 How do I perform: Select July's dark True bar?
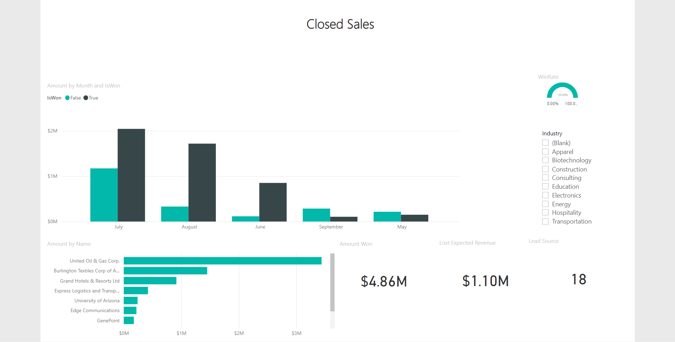131,175
